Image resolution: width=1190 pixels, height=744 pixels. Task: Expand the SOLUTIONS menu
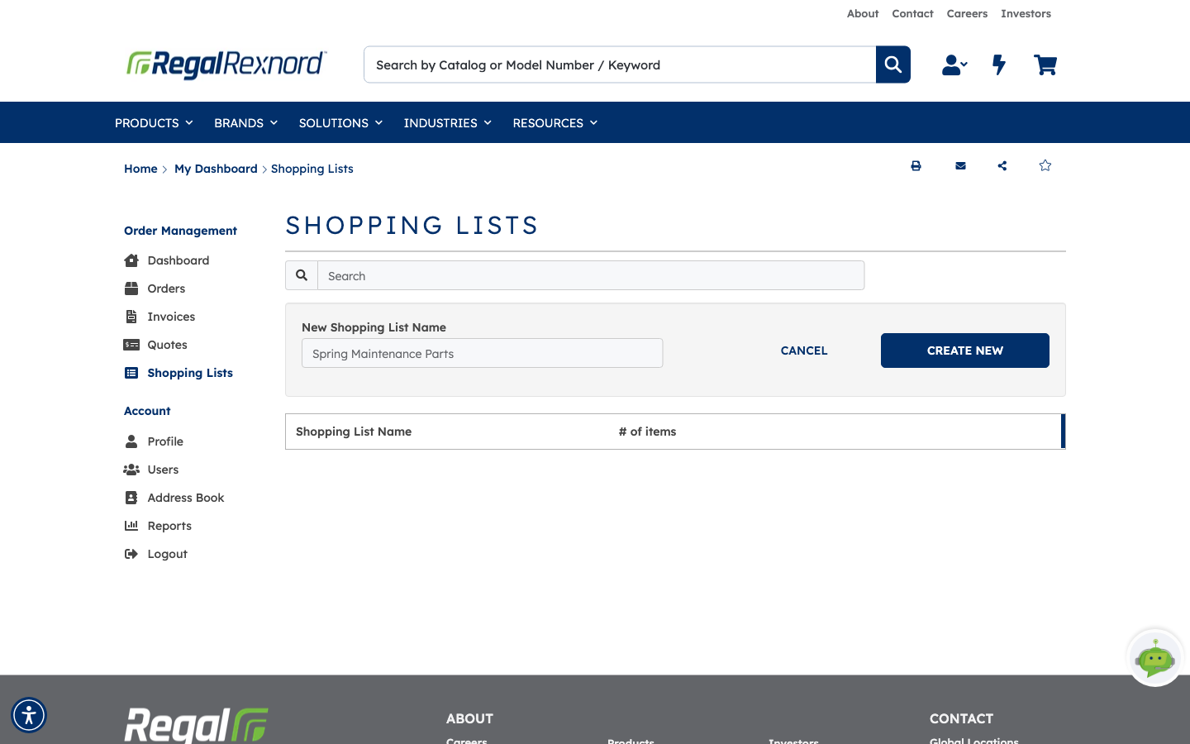(x=340, y=123)
